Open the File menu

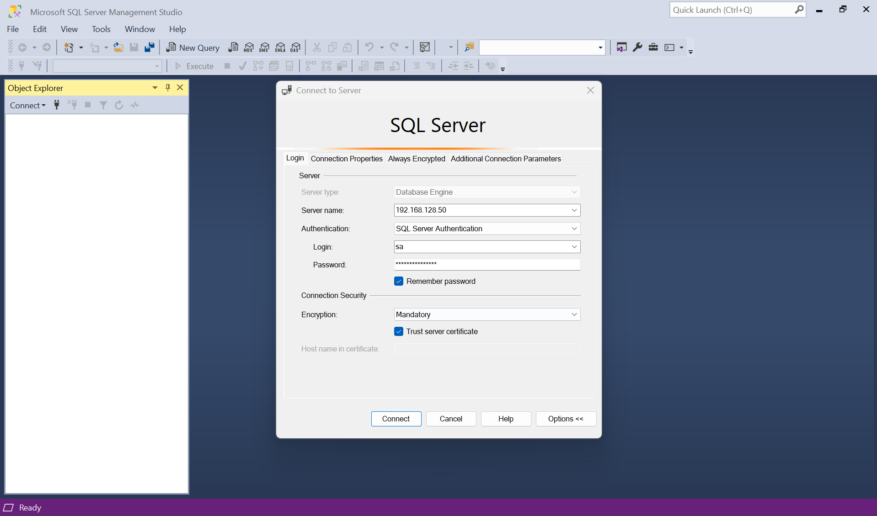tap(13, 29)
